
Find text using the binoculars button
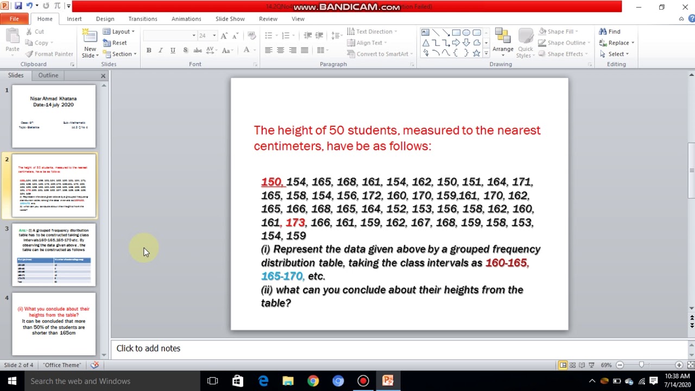click(x=610, y=31)
